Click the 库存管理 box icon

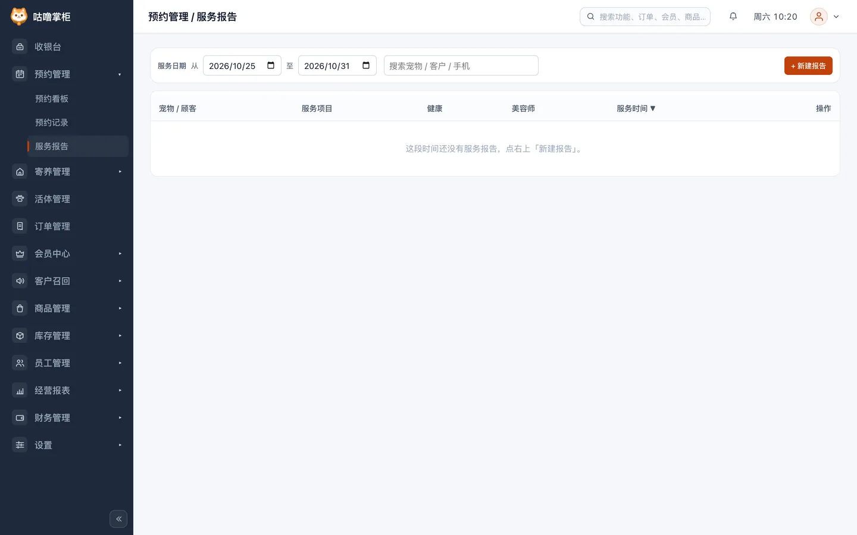[20, 336]
